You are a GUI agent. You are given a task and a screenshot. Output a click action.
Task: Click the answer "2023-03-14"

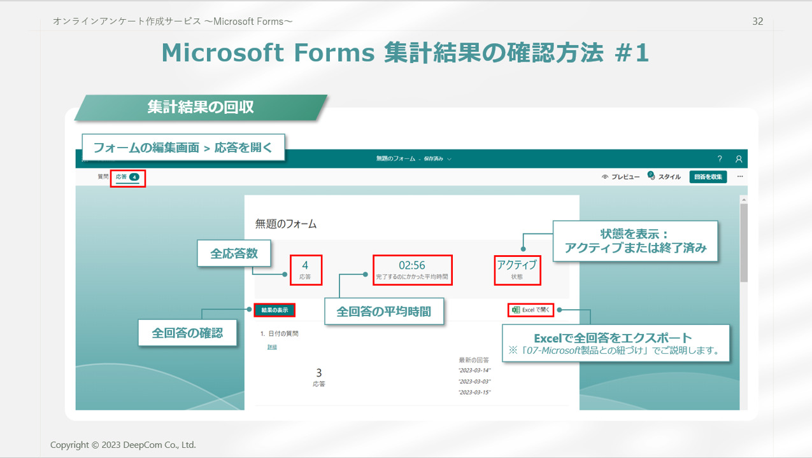[474, 370]
